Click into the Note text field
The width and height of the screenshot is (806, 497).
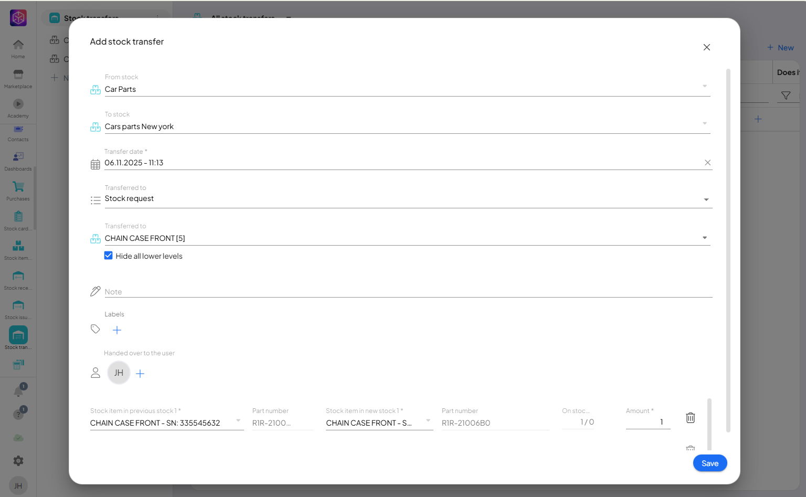pyautogui.click(x=404, y=292)
